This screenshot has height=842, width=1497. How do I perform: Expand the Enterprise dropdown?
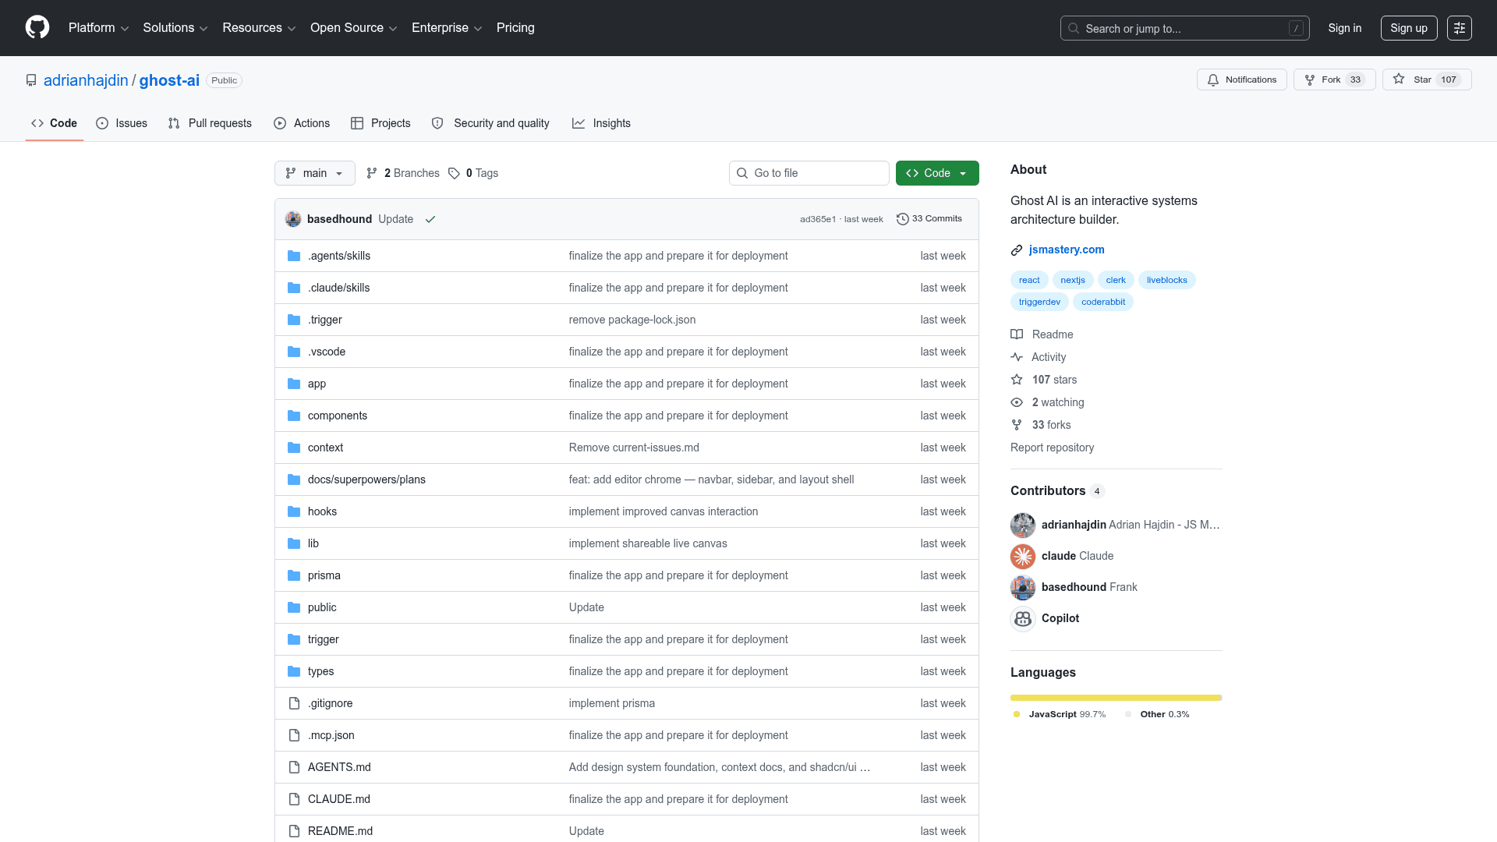coord(447,28)
